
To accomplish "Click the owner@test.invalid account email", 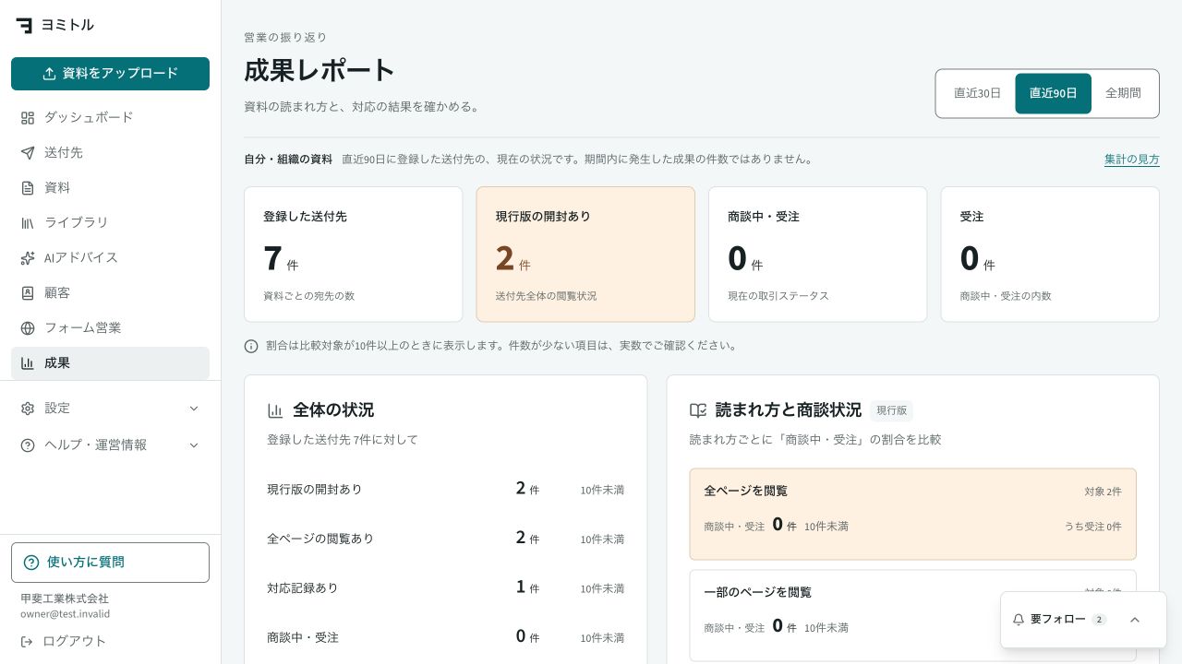I will pos(66,614).
